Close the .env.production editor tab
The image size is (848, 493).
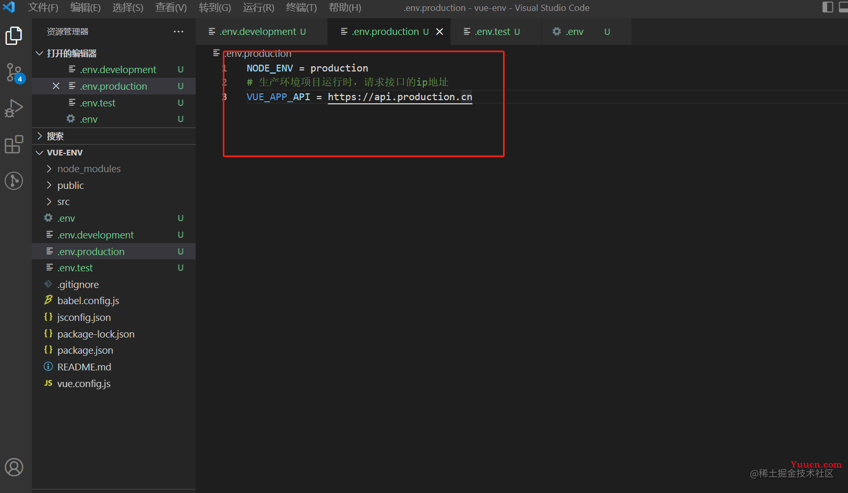tap(440, 32)
